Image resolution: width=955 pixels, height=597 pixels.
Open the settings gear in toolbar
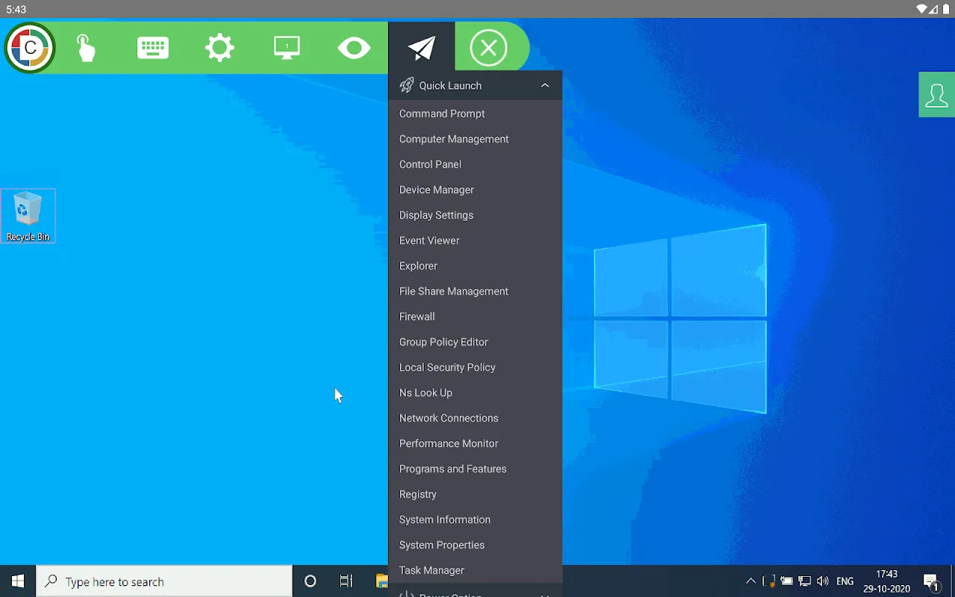220,49
